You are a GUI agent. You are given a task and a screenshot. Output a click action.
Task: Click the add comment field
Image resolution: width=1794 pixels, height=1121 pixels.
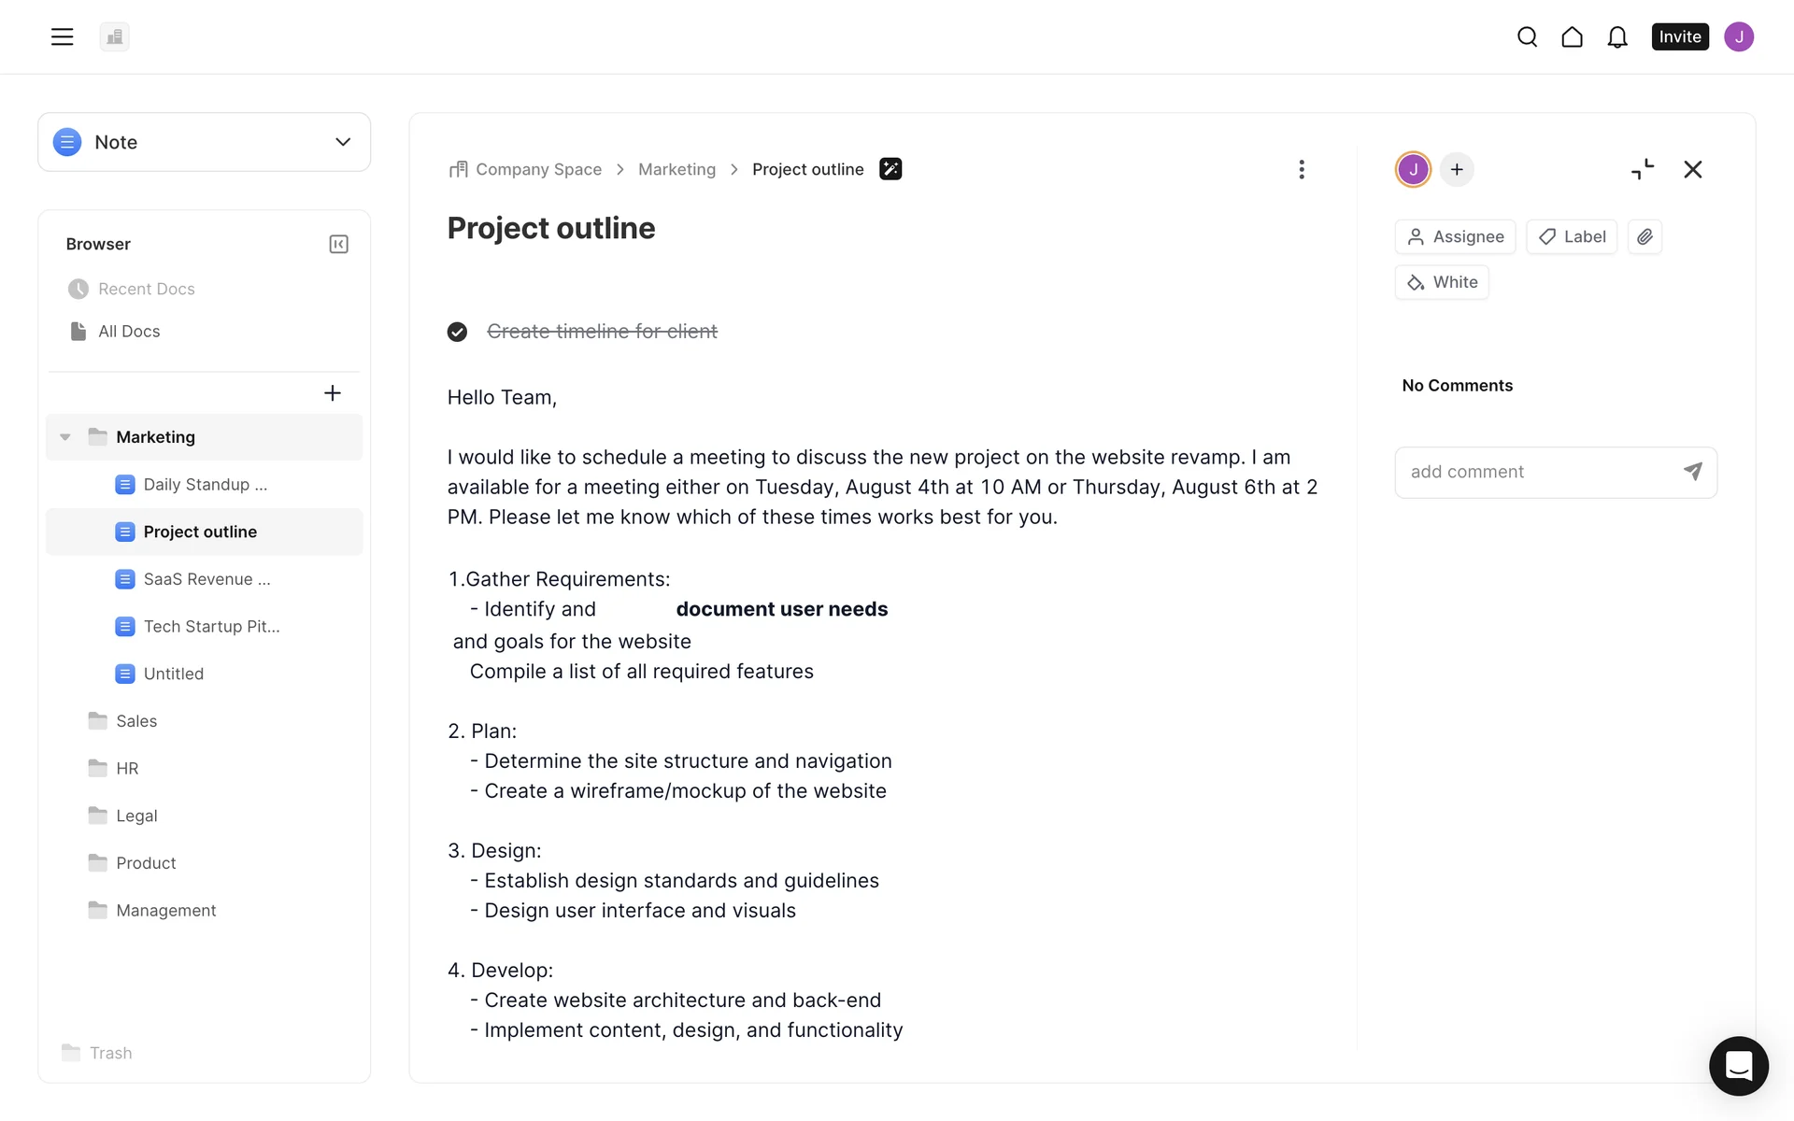1537,472
